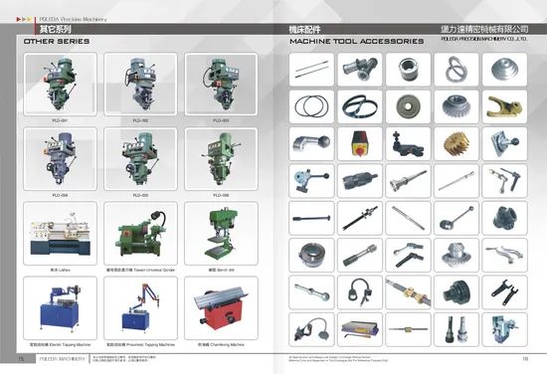Open the lamp beside the magnetic chuck plate
The width and height of the screenshot is (547, 374).
pos(311,329)
